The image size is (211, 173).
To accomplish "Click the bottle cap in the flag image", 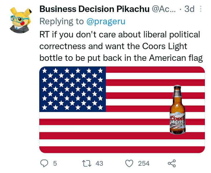I will (177, 87).
